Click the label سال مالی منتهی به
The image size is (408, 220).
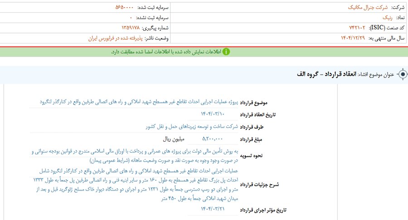386,38
